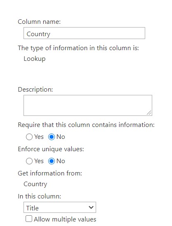This screenshot has width=172, height=226.
Task: Open the Title column dropdown
Action: pyautogui.click(x=59, y=207)
